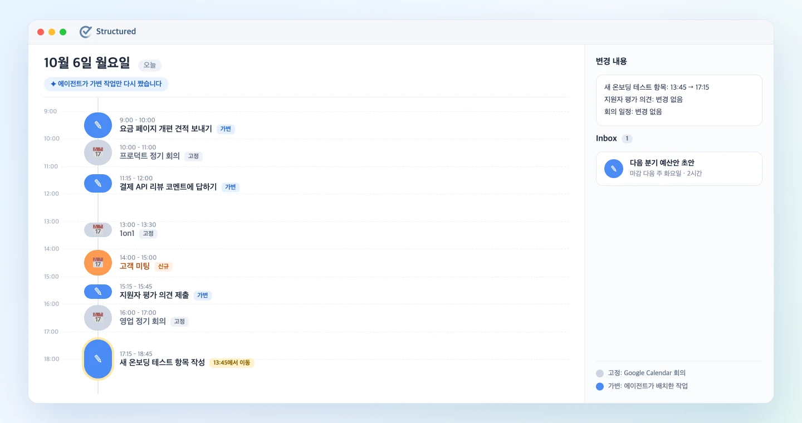
Task: Select the 새 온보딩 테스트 항목 작성 task title
Action: pyautogui.click(x=162, y=363)
